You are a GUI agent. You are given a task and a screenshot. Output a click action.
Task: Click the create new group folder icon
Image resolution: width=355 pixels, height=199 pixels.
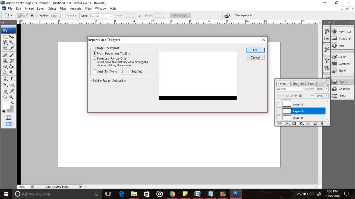click(x=308, y=123)
